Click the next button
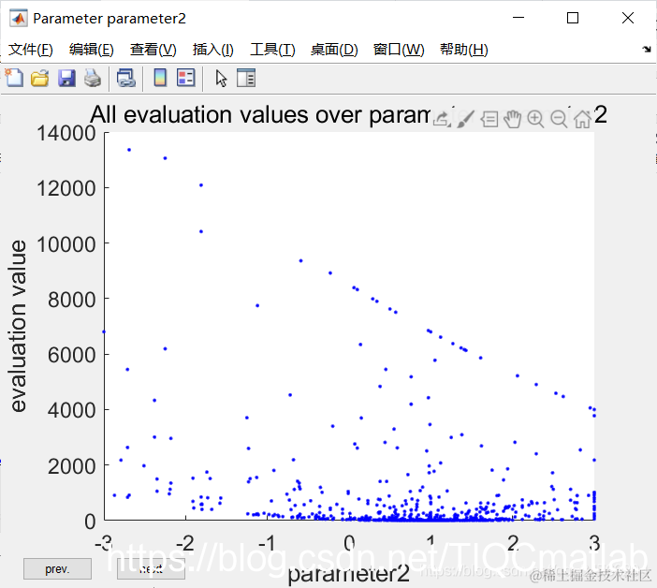This screenshot has width=657, height=588. [x=151, y=568]
